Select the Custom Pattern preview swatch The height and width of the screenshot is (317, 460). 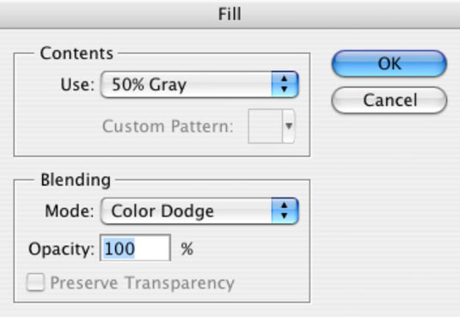[265, 126]
